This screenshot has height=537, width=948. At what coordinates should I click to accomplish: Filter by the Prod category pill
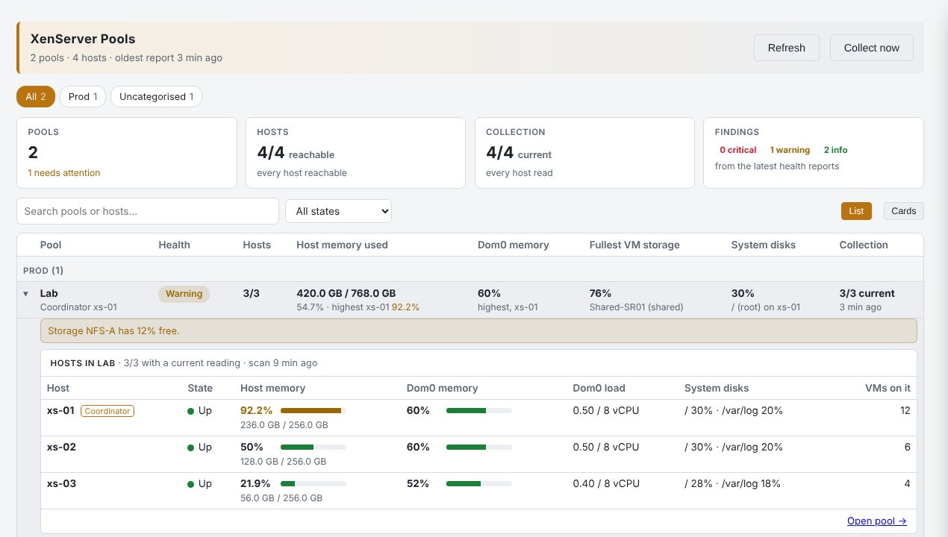tap(83, 97)
